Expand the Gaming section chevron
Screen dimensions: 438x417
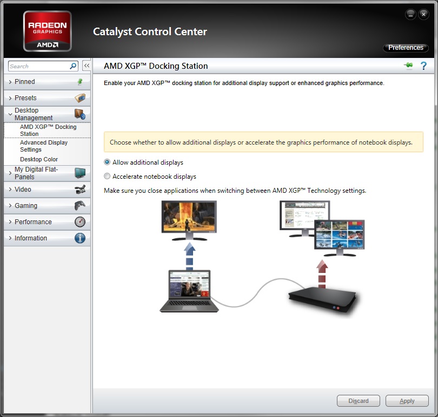10,206
